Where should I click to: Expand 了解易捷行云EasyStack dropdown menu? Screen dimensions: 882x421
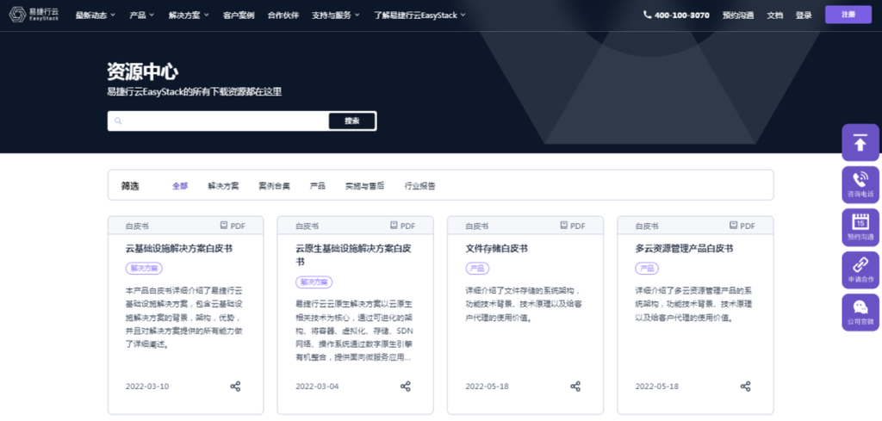point(419,15)
